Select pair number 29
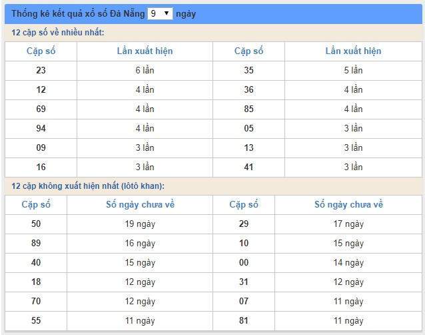425x335 pixels. point(244,224)
